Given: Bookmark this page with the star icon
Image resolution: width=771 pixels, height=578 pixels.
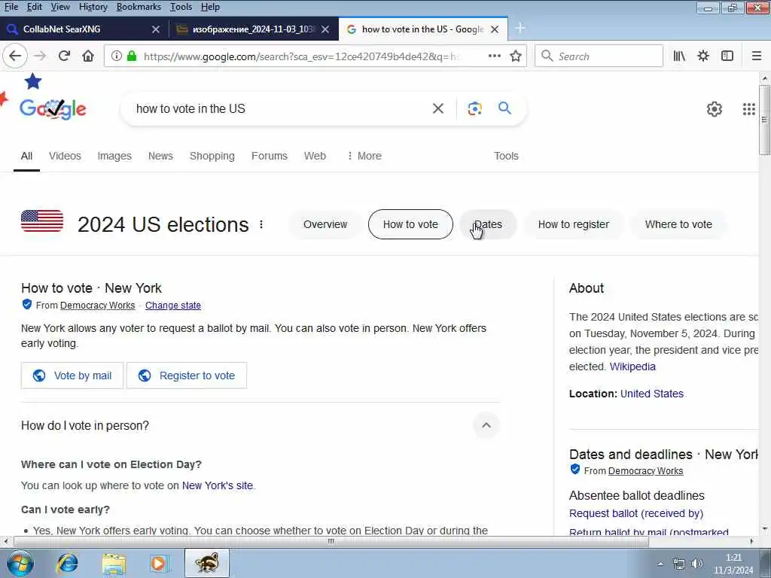Looking at the screenshot, I should pos(515,56).
